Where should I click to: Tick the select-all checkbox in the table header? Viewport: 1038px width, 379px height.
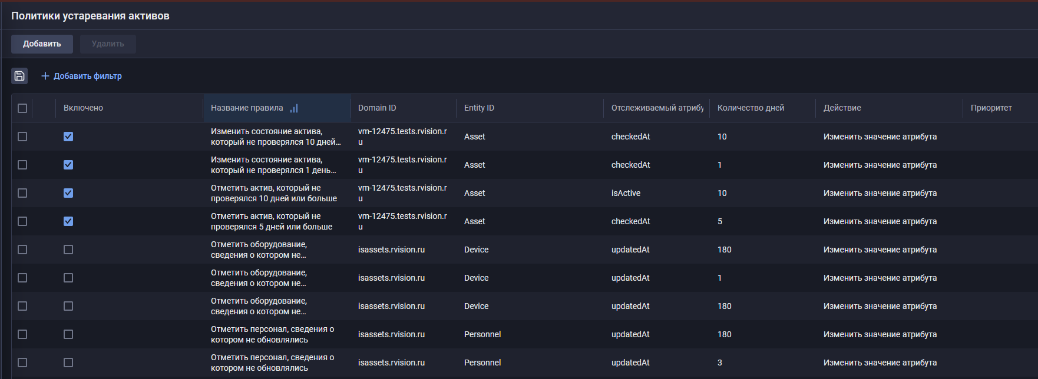22,108
